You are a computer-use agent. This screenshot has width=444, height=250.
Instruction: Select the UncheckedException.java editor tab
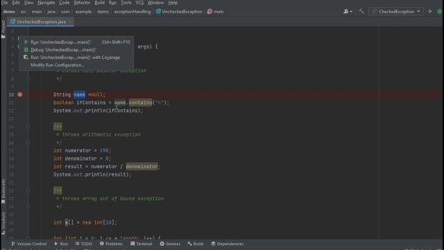click(41, 22)
